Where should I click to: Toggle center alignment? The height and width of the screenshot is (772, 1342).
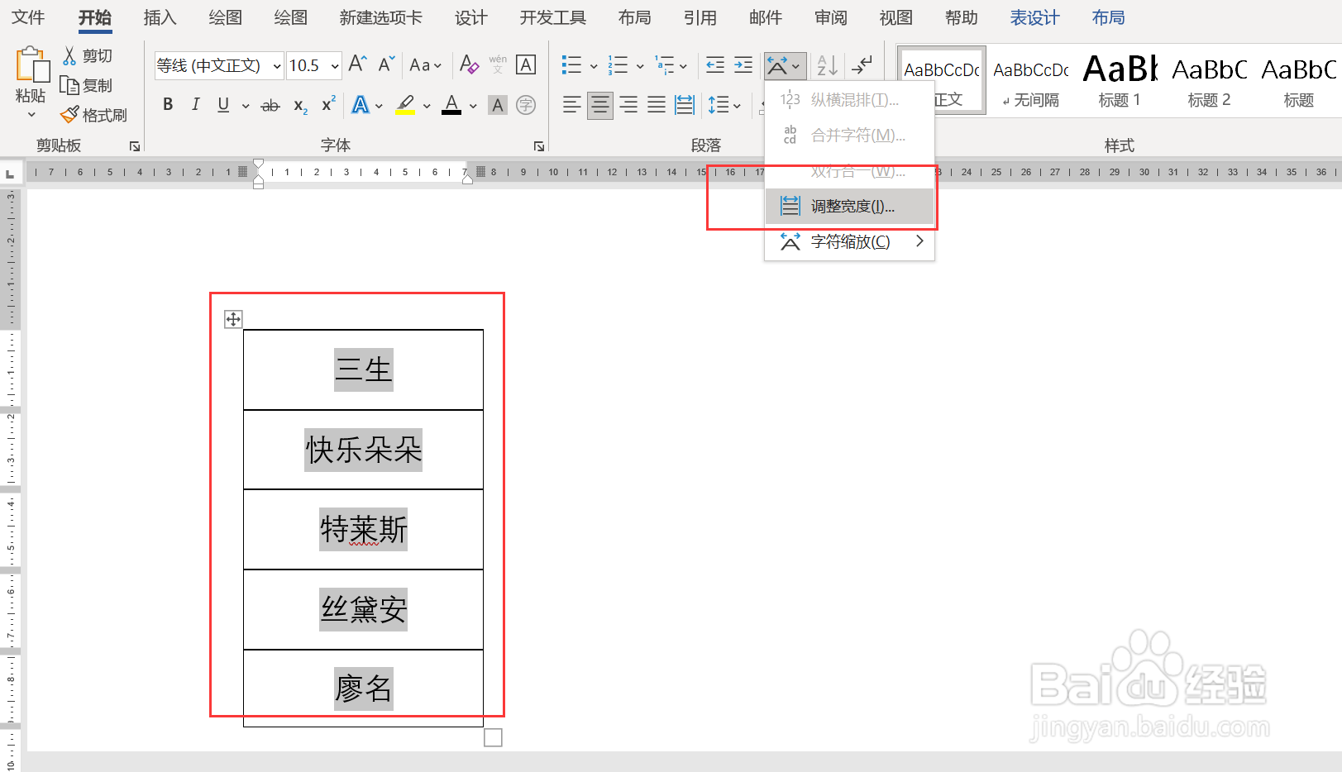600,105
